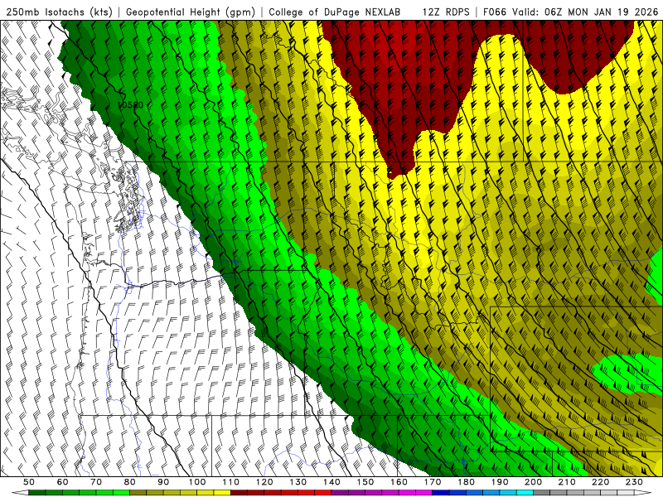Click 'F066 Valid: 06Z MON JAN 19 2026' text
The width and height of the screenshot is (663, 497).
tap(570, 12)
